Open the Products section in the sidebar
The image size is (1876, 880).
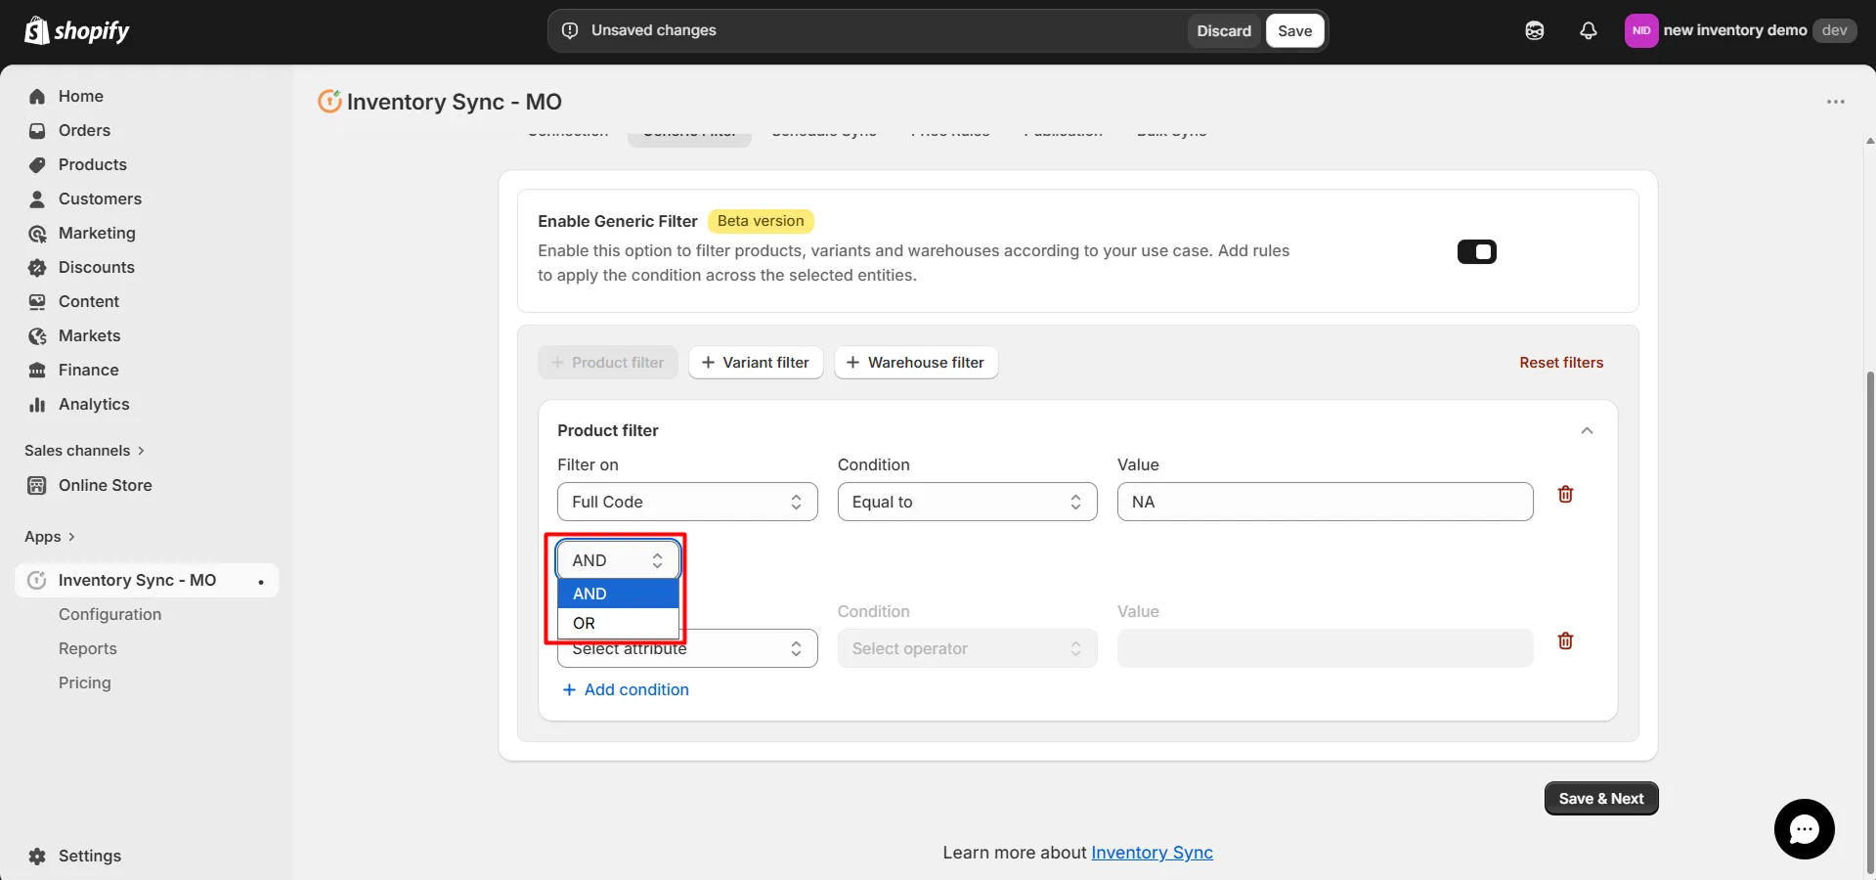(x=93, y=164)
